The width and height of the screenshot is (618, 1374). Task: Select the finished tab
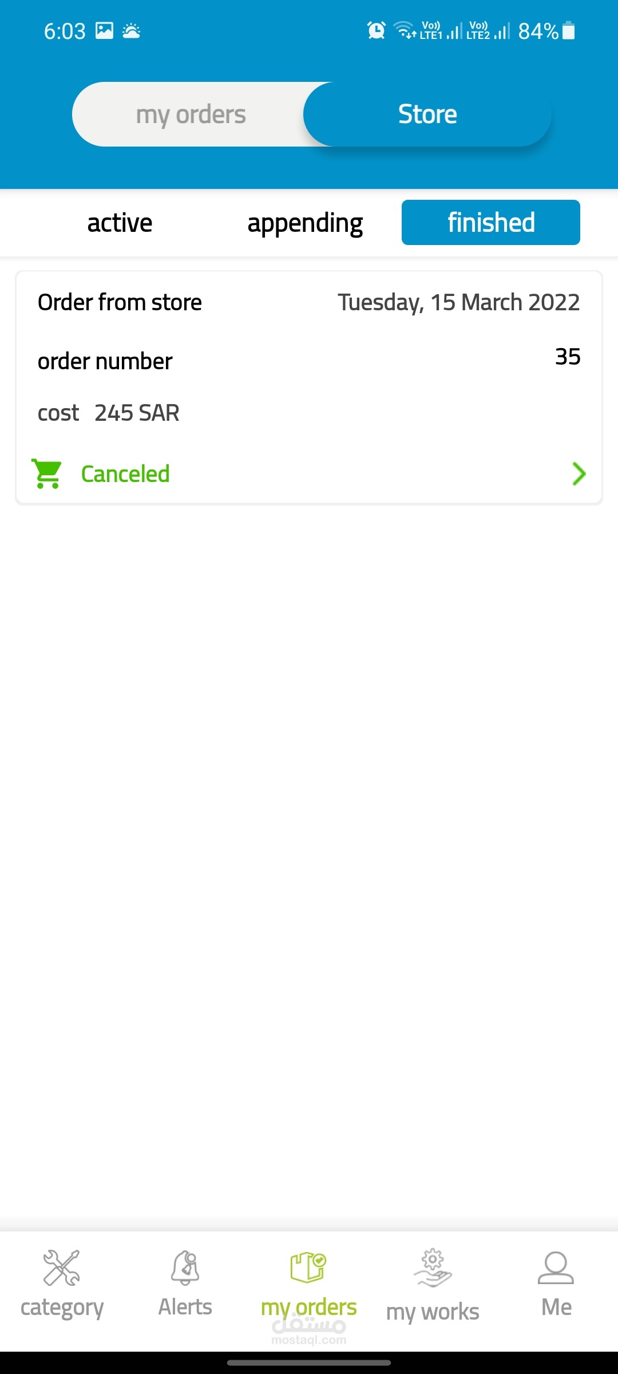tap(491, 223)
